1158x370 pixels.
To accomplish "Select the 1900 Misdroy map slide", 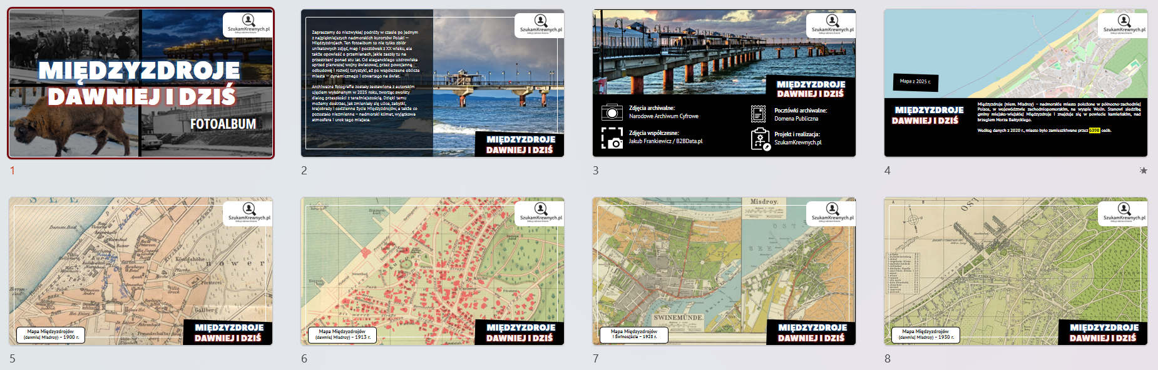I will pyautogui.click(x=141, y=271).
